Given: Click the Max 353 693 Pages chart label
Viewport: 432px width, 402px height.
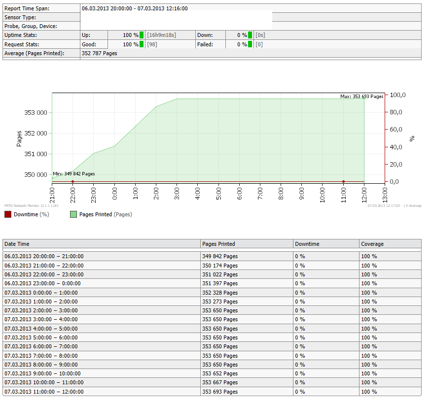Looking at the screenshot, I should [x=362, y=97].
